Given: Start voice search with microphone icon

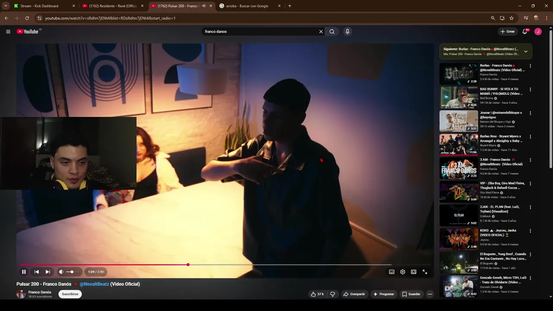Looking at the screenshot, I should [347, 32].
